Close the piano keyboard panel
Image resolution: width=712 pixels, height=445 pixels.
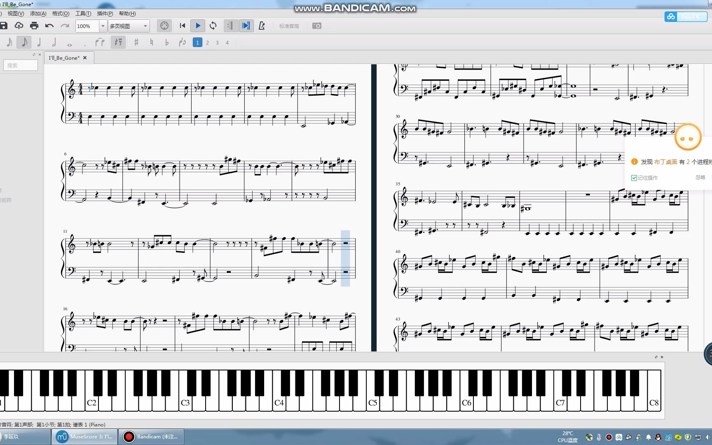(x=662, y=357)
